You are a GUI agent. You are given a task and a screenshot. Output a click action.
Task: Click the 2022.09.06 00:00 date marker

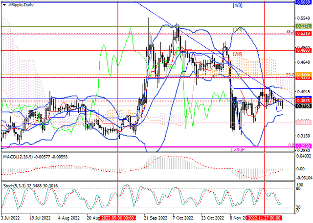[x=118, y=218]
